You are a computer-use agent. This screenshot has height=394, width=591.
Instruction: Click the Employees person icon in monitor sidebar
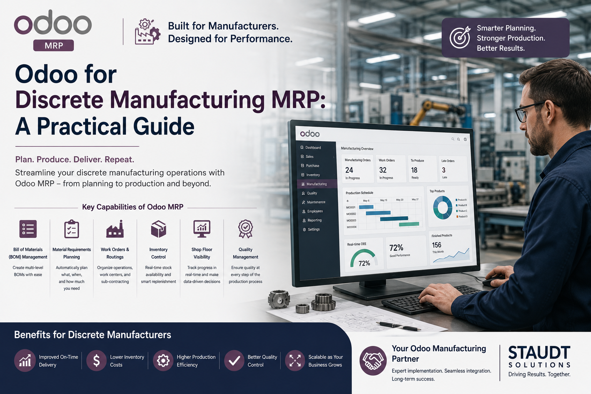click(x=304, y=211)
